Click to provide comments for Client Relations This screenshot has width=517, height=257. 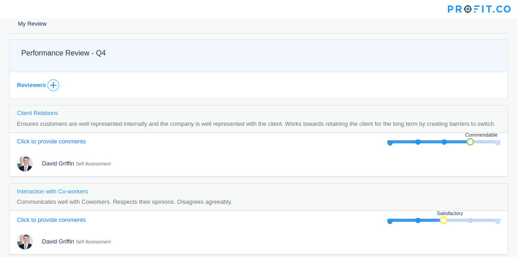[x=51, y=142]
